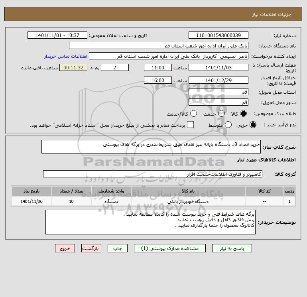Click the remaining days field showing 2
This screenshot has width=307, height=297.
[x=115, y=67]
